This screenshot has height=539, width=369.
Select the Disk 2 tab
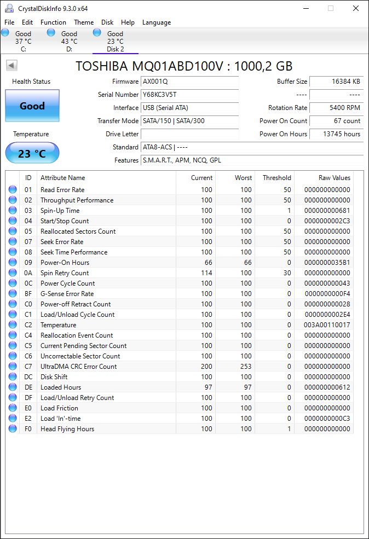[x=115, y=41]
